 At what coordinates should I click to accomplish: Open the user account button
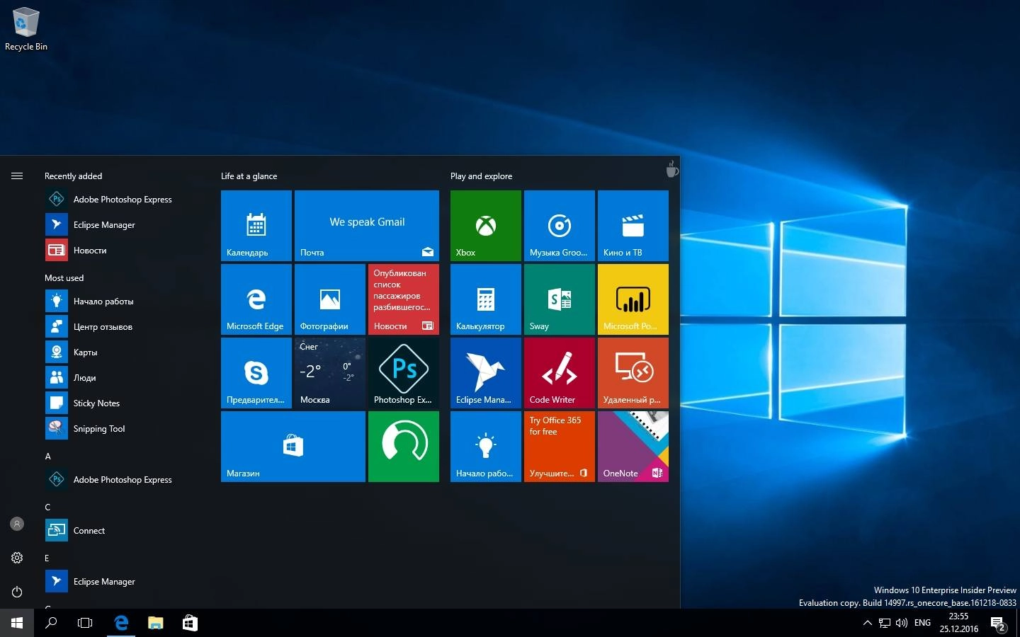pos(17,524)
